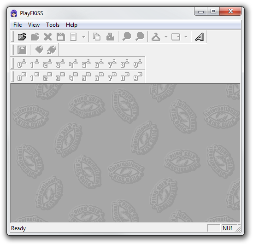
Task: Click the X close-set toolbar icon
Action: point(48,37)
